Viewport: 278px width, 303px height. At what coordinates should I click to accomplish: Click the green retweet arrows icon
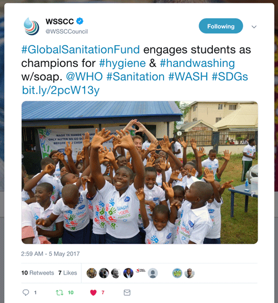(59, 292)
